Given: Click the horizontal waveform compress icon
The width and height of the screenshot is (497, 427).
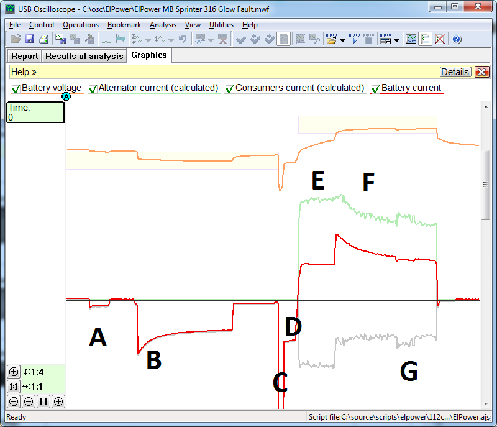Looking at the screenshot, I should pos(160,39).
